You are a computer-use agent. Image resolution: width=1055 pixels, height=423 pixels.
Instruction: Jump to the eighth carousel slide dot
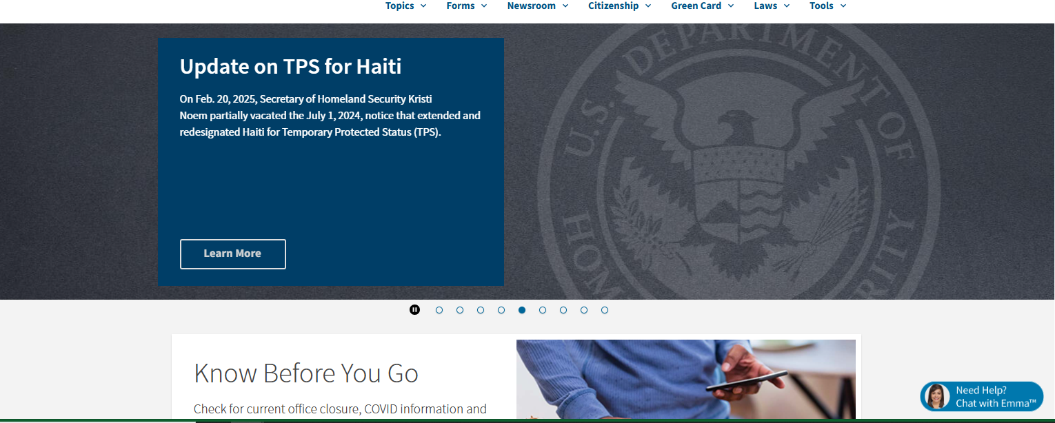tap(584, 310)
